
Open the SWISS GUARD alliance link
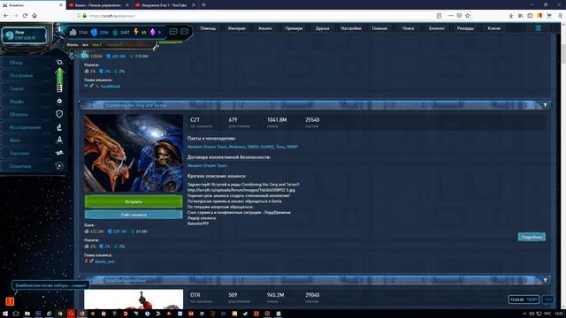[261, 147]
